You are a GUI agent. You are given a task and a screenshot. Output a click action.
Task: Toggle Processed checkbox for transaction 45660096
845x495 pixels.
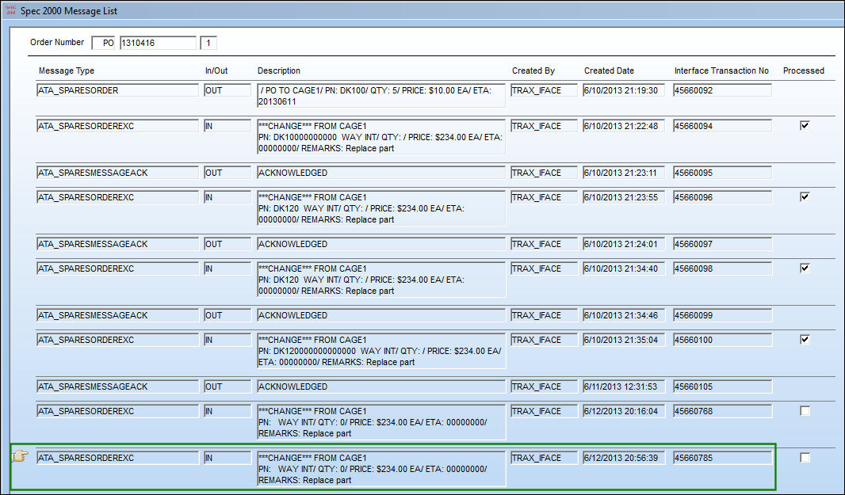(805, 196)
